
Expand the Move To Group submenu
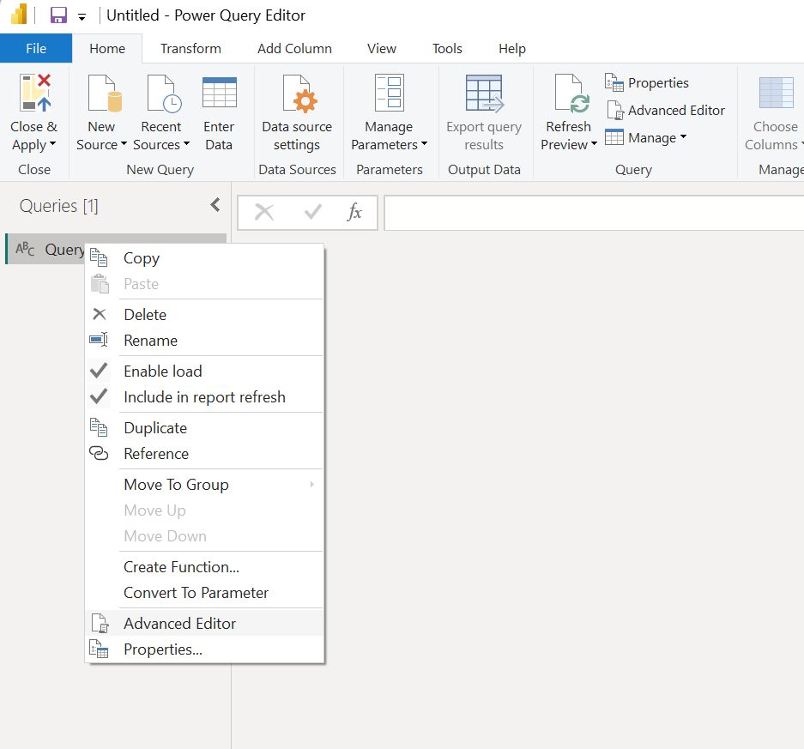pos(176,484)
